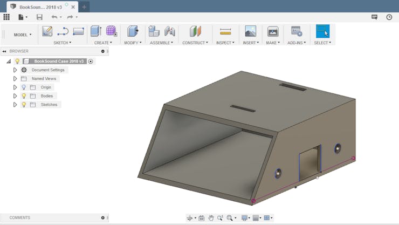399x225 pixels.
Task: Open the MODEL workspace dropdown
Action: [x=23, y=35]
